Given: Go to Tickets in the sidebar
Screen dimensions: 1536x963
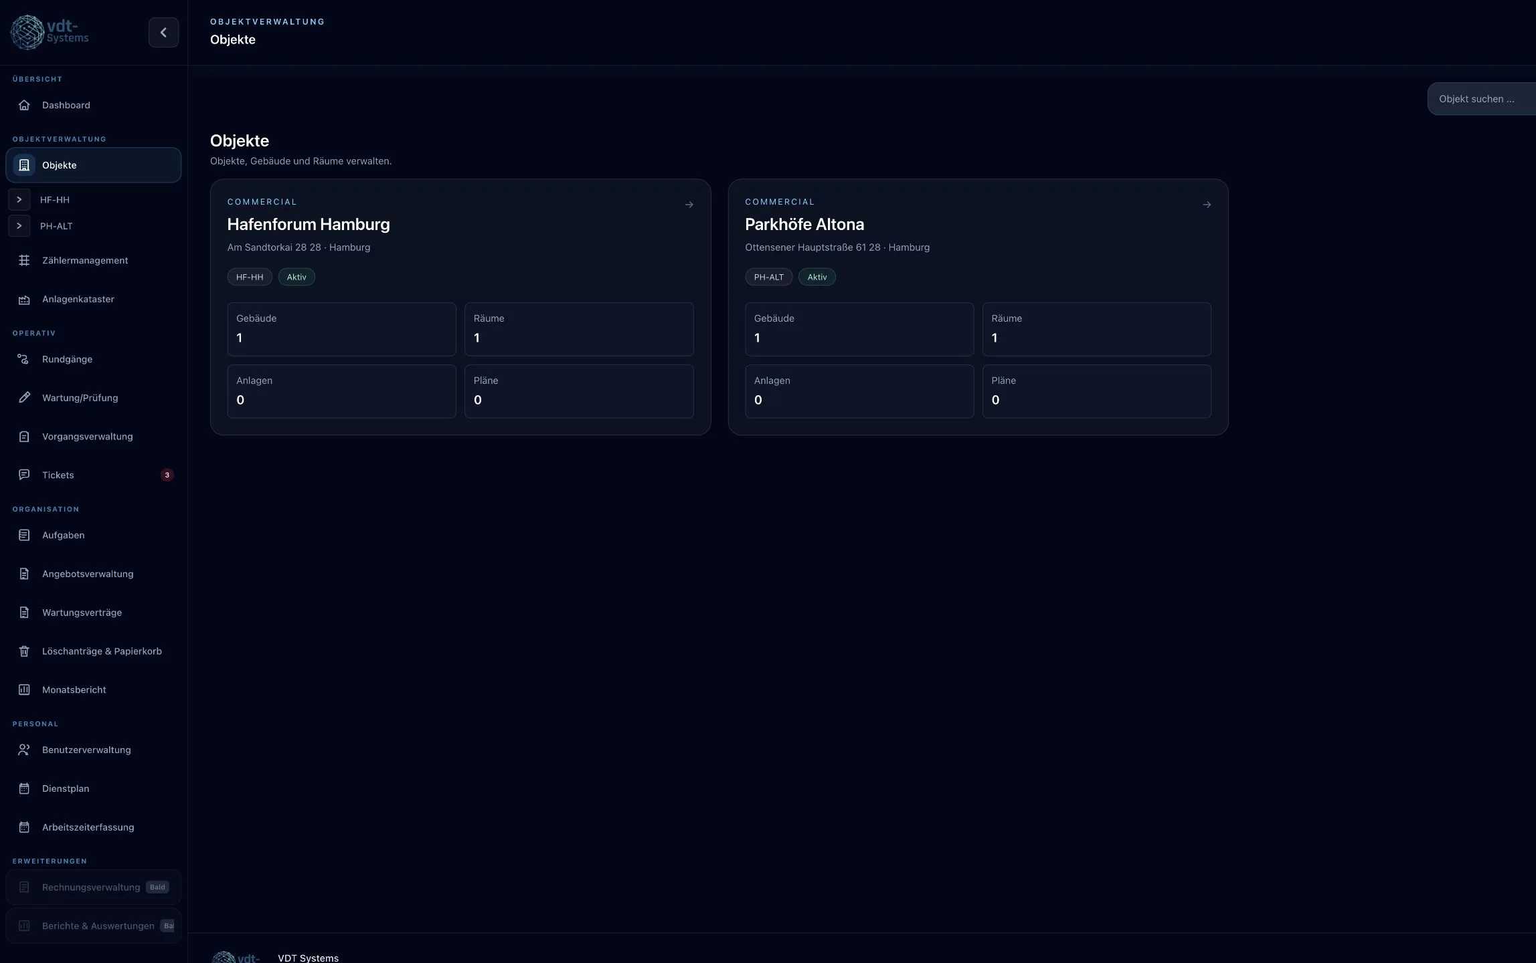Looking at the screenshot, I should (x=93, y=475).
